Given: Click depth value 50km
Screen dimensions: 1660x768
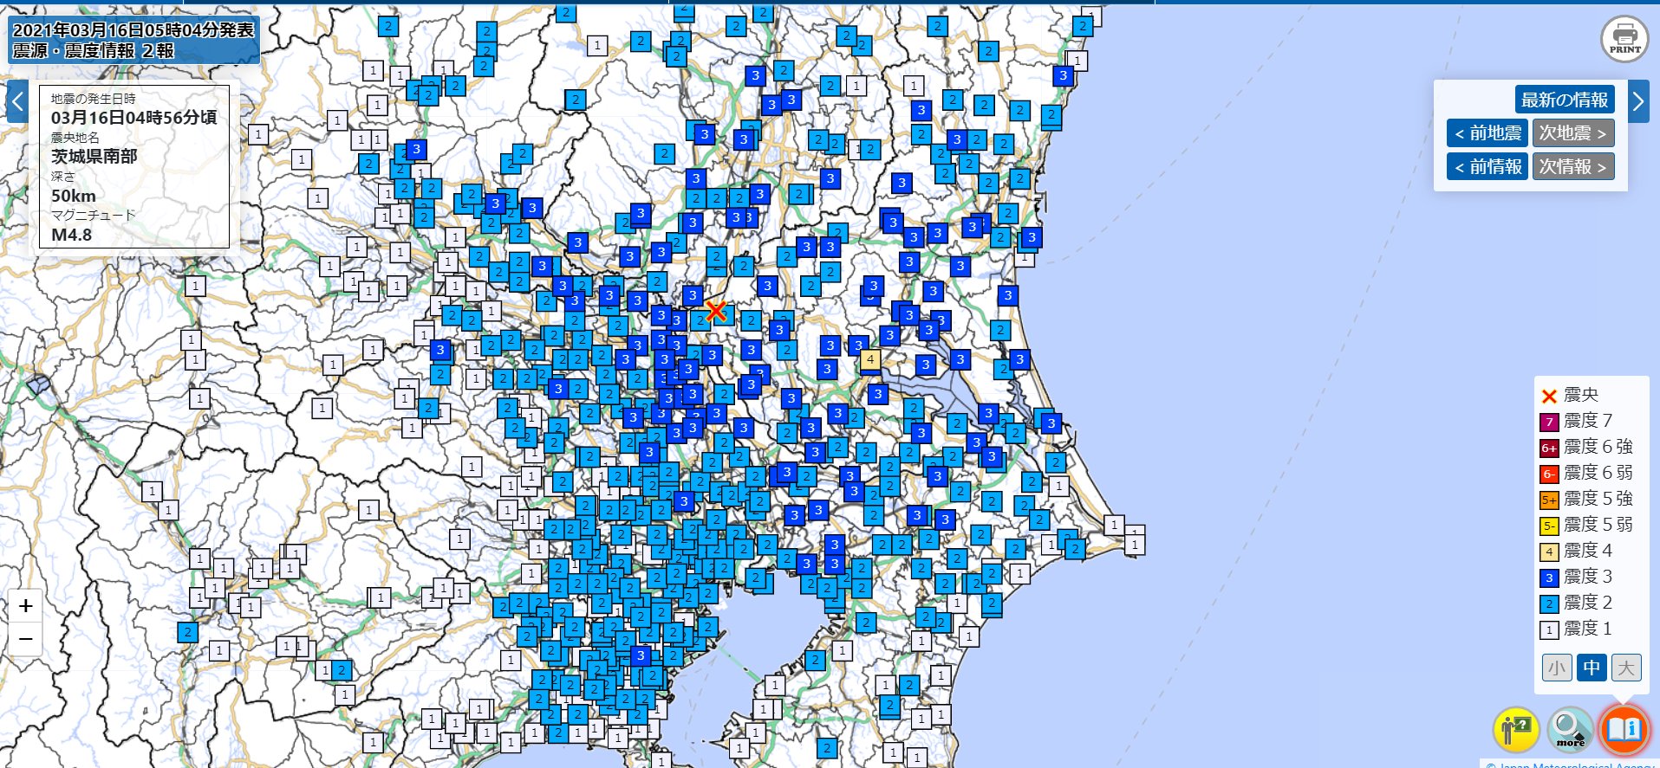Looking at the screenshot, I should (x=74, y=196).
